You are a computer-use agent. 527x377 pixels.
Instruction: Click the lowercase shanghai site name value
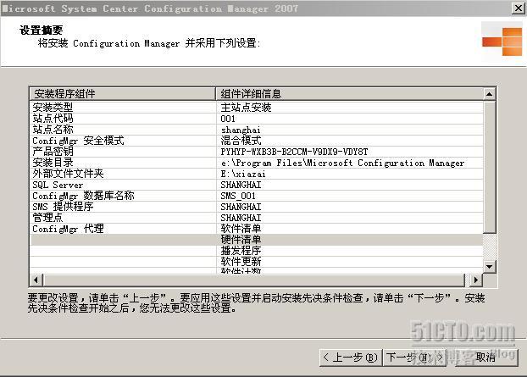click(x=241, y=130)
